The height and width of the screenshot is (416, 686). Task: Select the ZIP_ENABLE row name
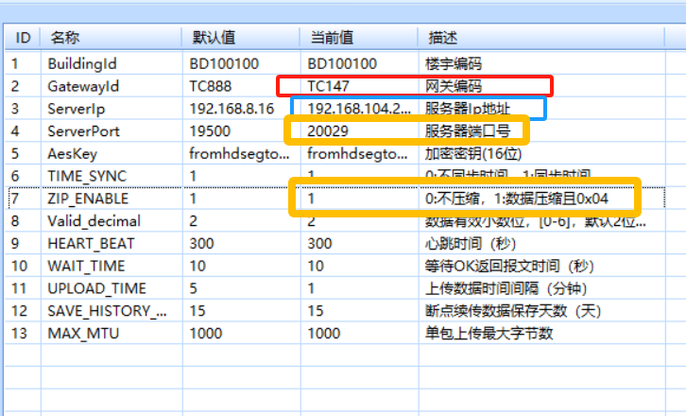pyautogui.click(x=88, y=199)
